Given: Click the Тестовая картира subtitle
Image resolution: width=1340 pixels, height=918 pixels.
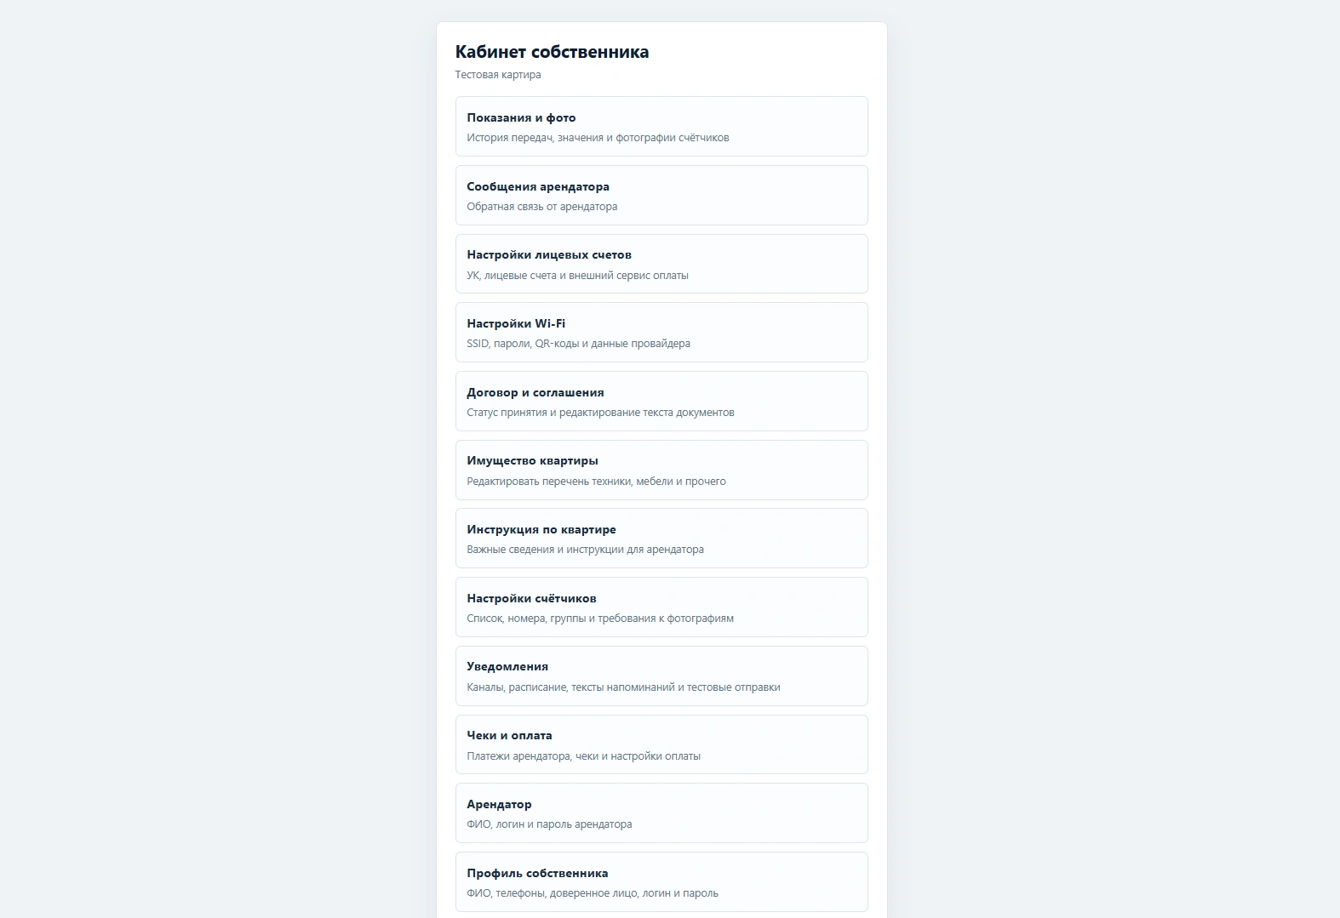Looking at the screenshot, I should (x=498, y=75).
